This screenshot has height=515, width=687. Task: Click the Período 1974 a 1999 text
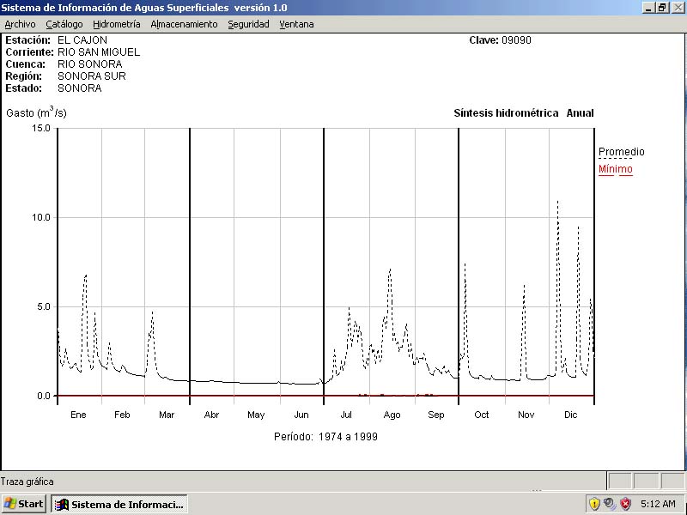[325, 437]
